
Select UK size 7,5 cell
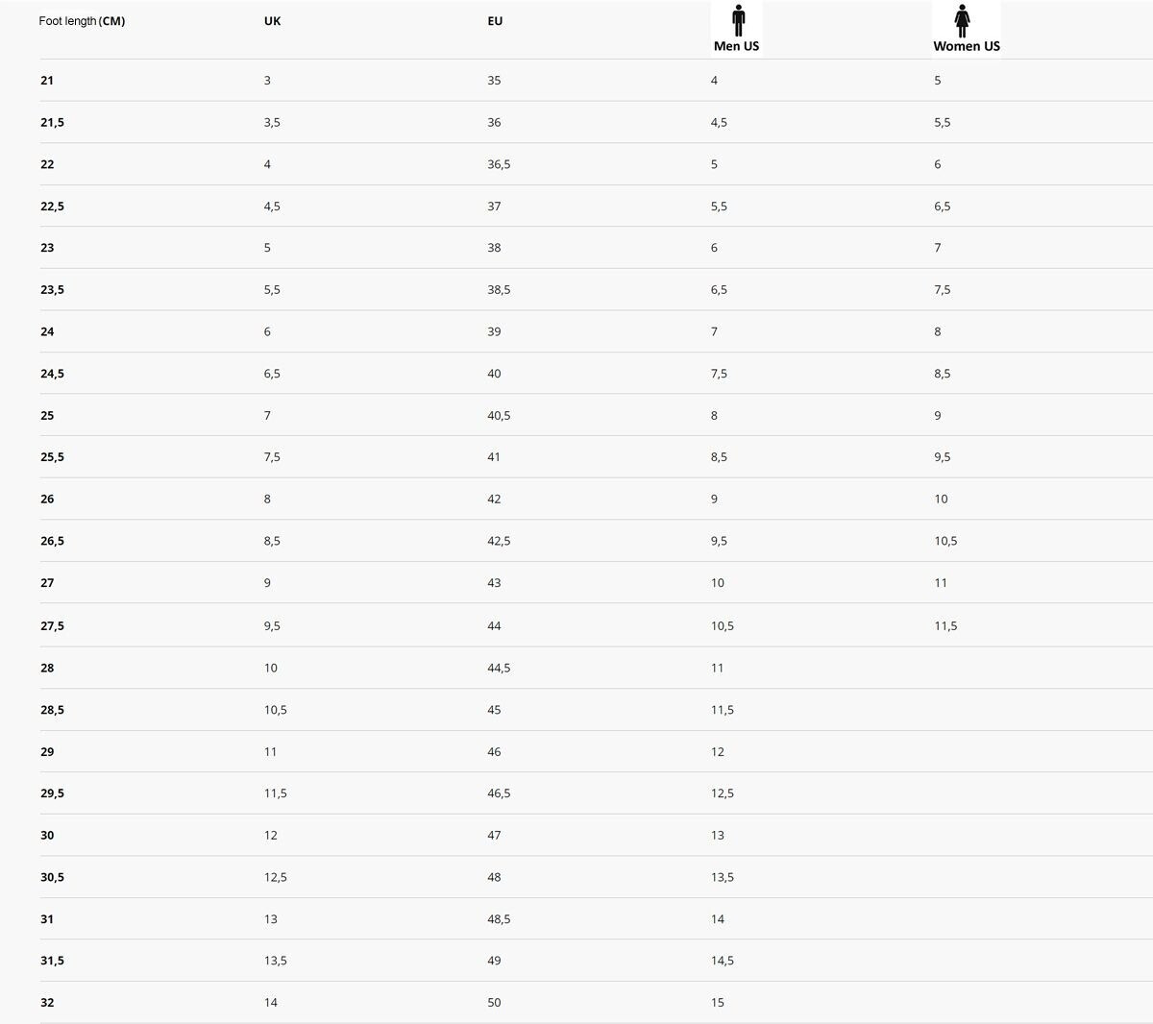272,457
